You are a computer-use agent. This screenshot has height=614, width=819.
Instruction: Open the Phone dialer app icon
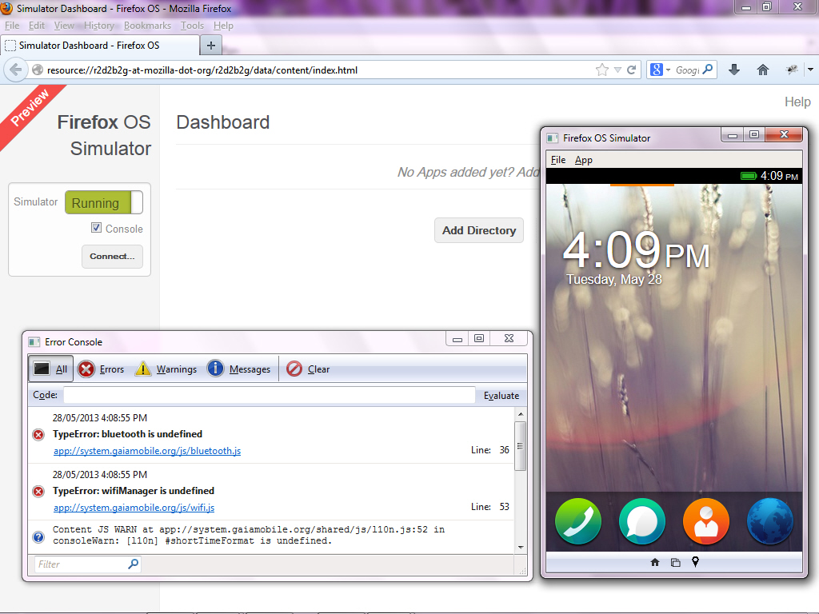[578, 521]
